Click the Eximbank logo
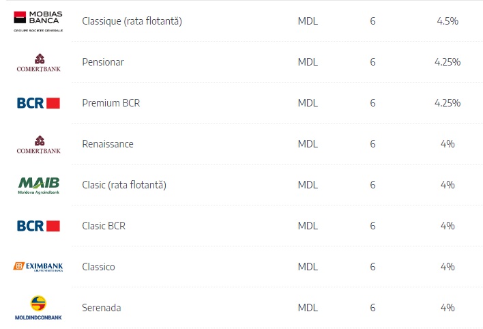This screenshot has width=483, height=329. pyautogui.click(x=38, y=266)
